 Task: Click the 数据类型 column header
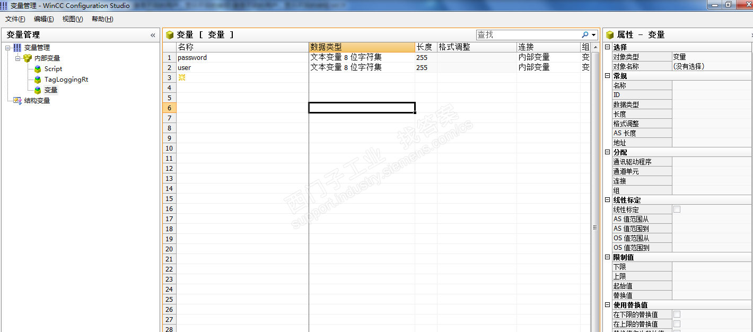click(x=362, y=47)
